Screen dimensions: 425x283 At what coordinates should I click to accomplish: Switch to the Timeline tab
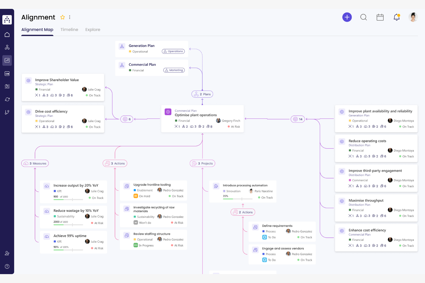(x=69, y=30)
